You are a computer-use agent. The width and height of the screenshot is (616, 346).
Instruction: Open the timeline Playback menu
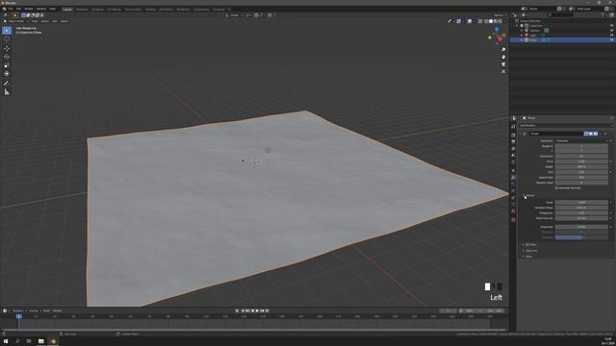[18, 310]
